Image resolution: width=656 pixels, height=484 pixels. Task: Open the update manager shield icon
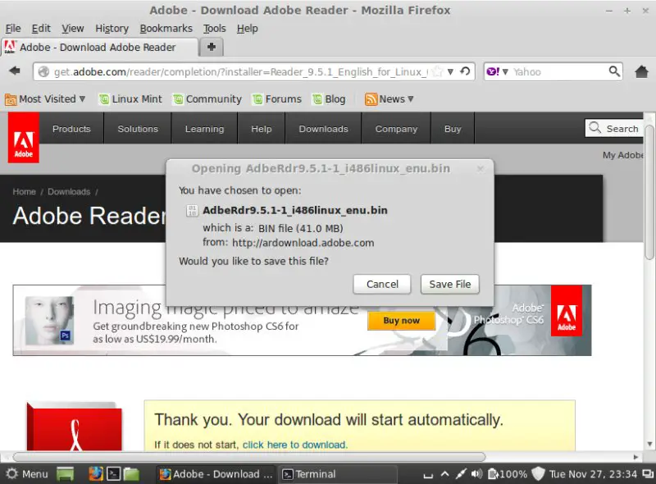coord(538,474)
